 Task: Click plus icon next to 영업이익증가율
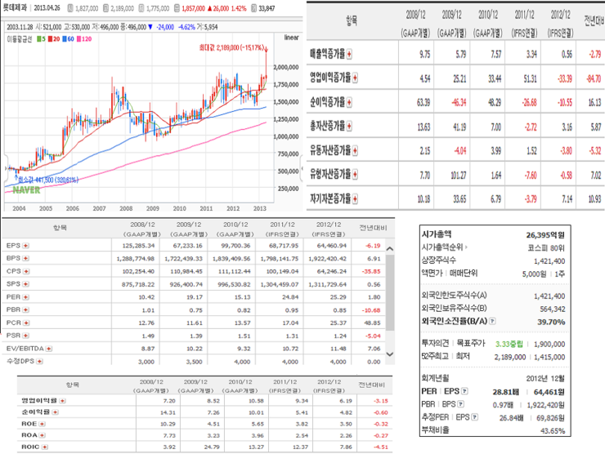pos(355,78)
